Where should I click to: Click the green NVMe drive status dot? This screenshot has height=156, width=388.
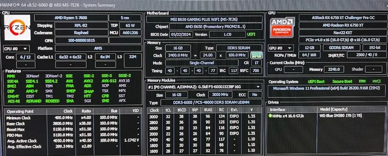point(271,116)
